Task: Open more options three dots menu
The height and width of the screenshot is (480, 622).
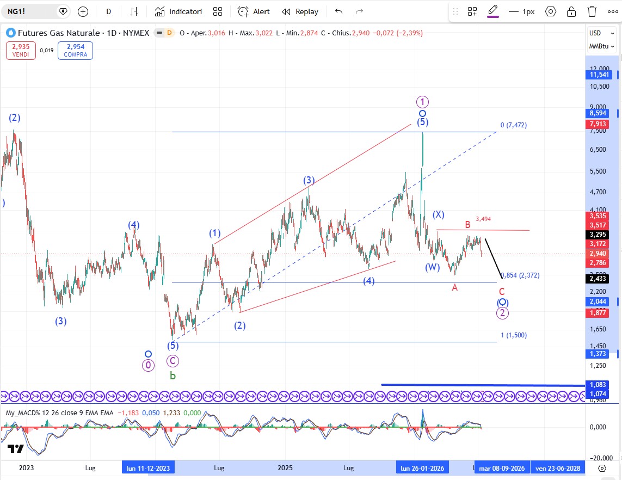Action: [x=613, y=12]
